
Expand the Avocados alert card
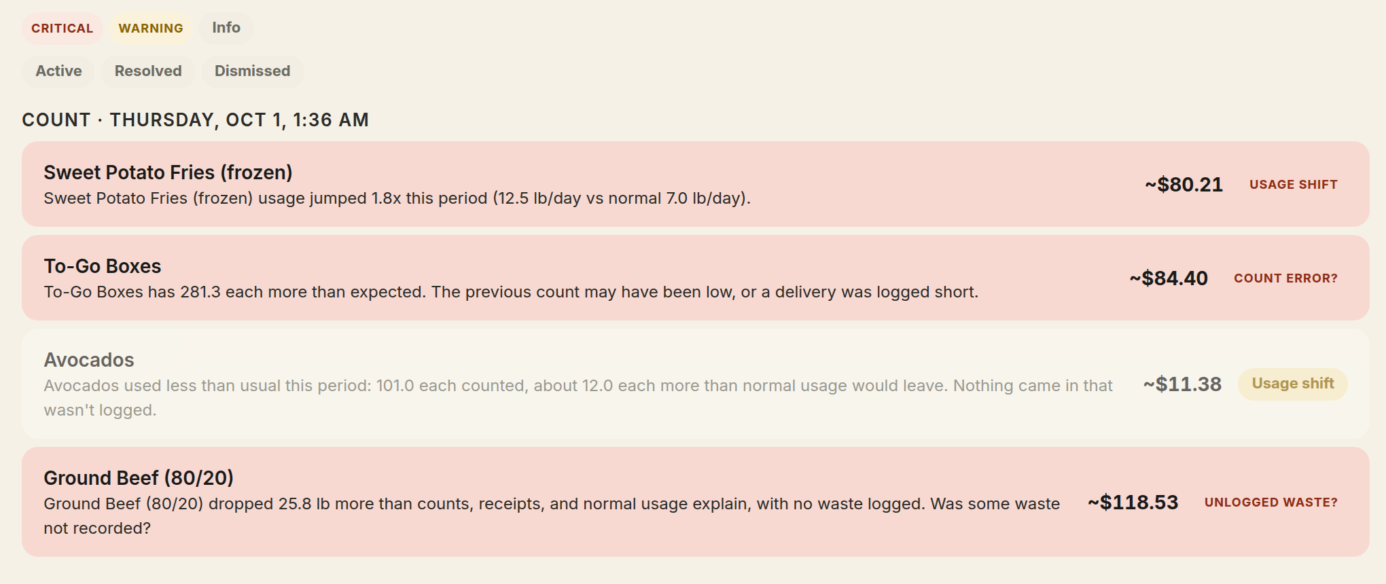point(695,384)
